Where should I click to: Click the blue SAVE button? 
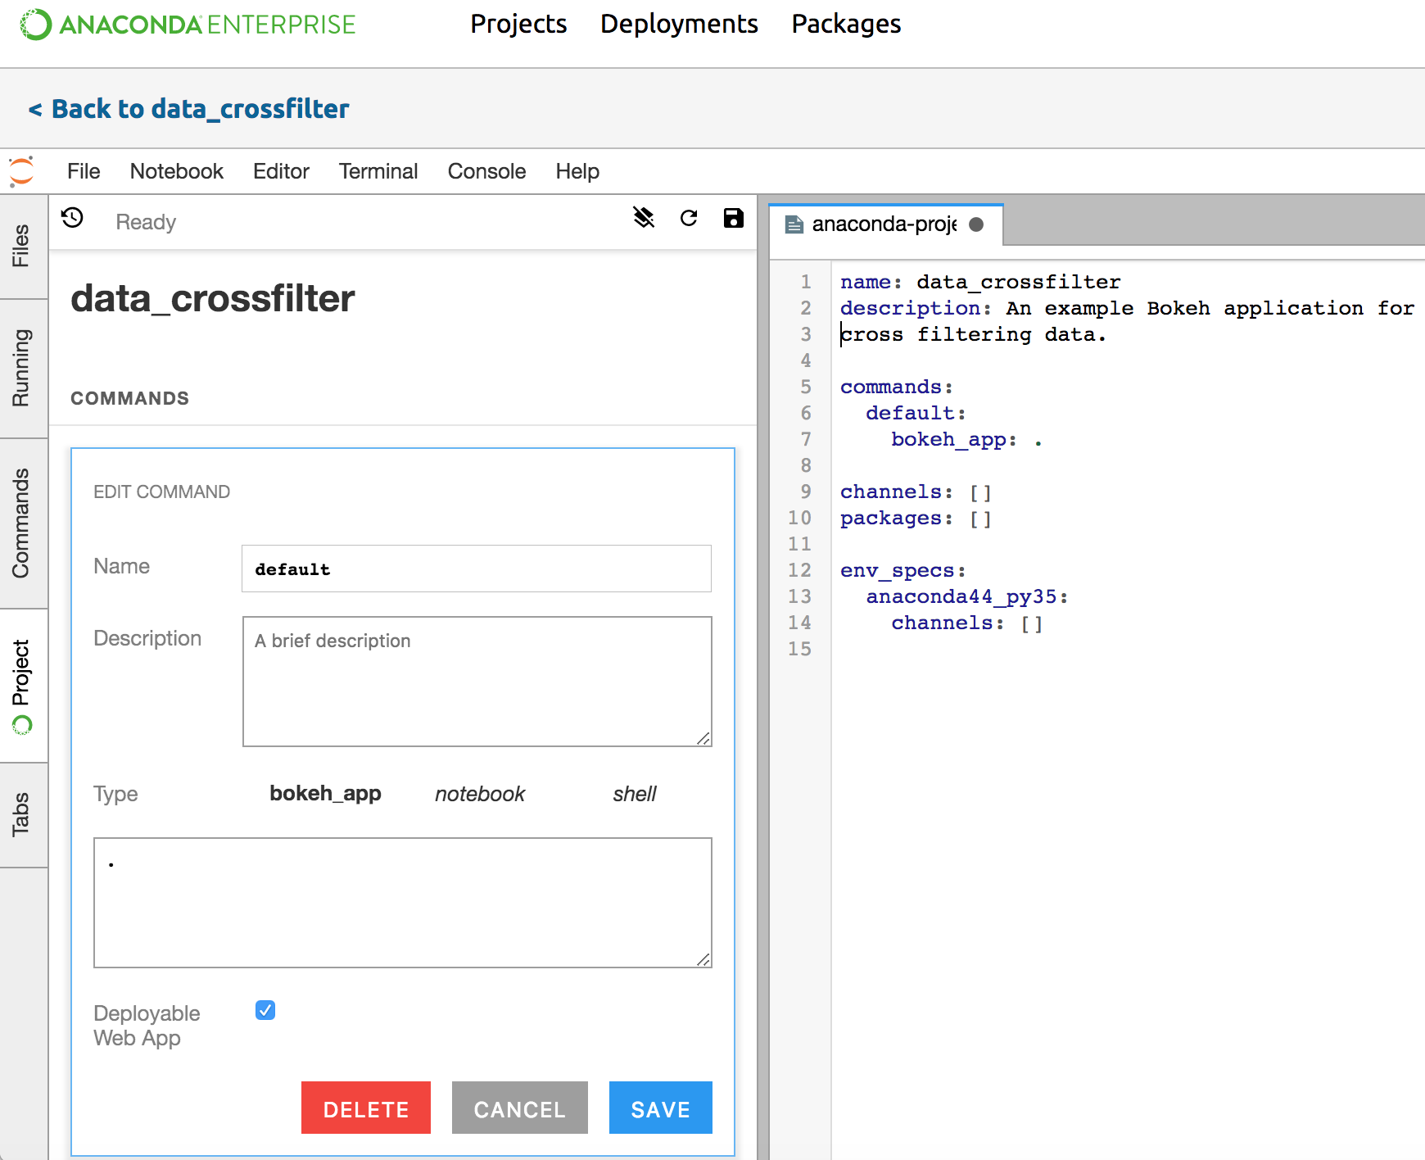click(x=661, y=1108)
